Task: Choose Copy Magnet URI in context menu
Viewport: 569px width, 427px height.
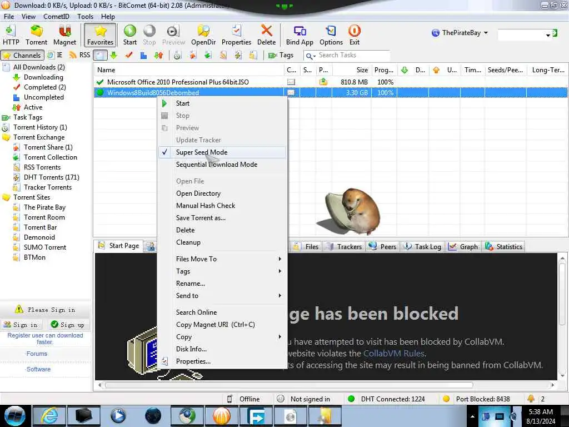Action: 222,325
